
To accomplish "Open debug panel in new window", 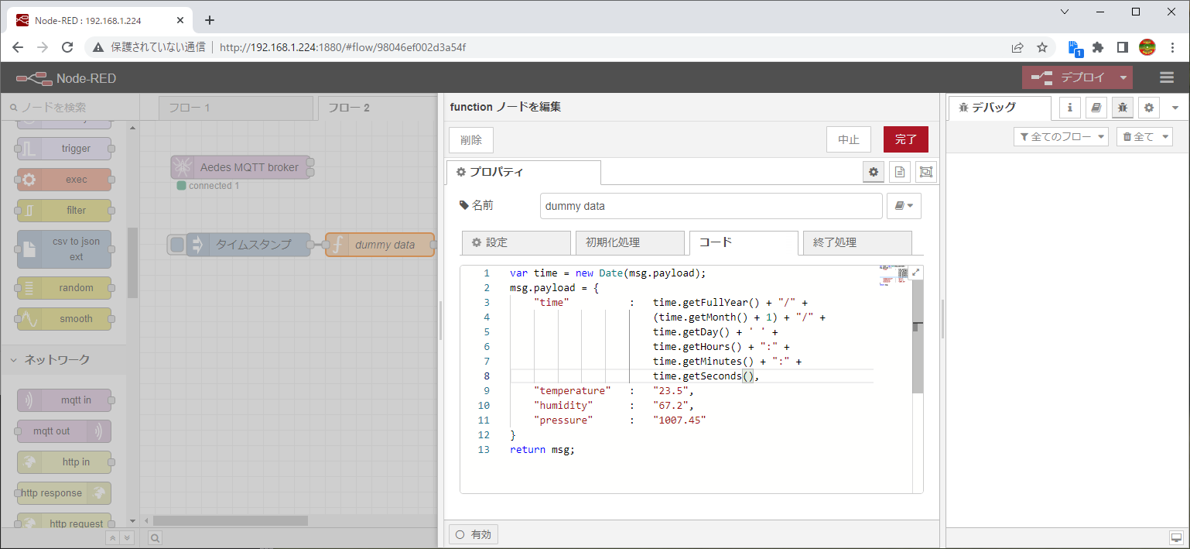I will (x=1176, y=537).
